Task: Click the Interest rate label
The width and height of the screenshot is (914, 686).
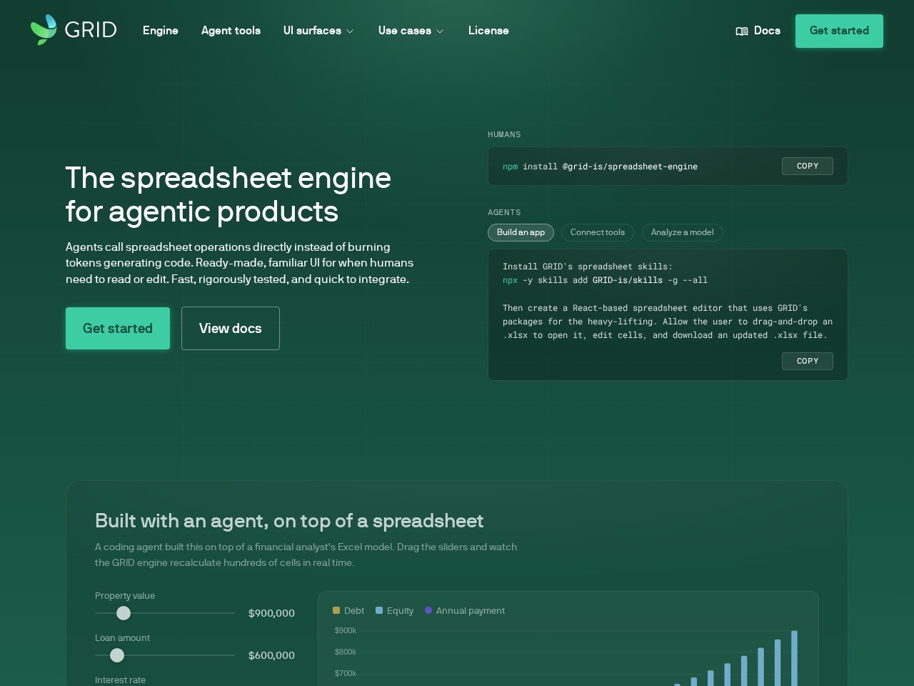Action: (120, 680)
